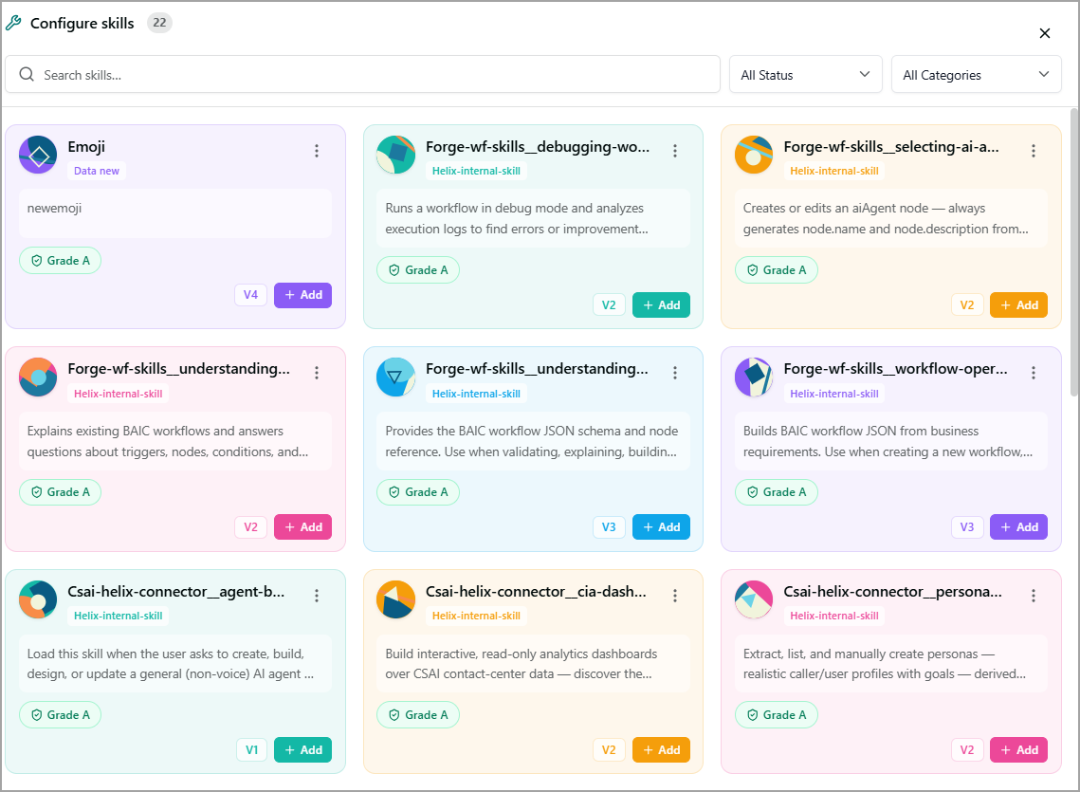Click the 'newemoji' description text
Screen dimensions: 1080x792
click(54, 208)
